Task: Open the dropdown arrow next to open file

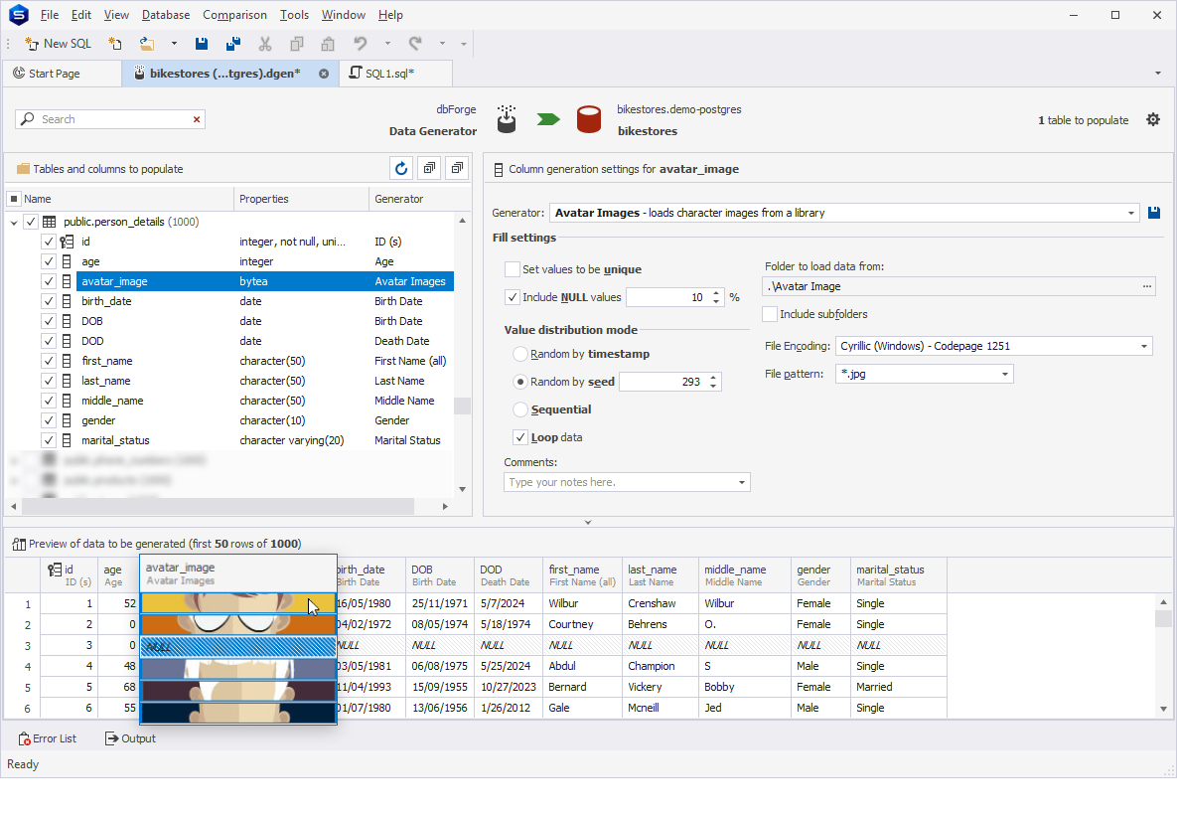Action: coord(174,44)
